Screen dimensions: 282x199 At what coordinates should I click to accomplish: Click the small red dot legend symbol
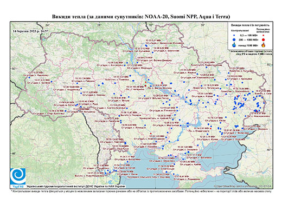(263, 35)
